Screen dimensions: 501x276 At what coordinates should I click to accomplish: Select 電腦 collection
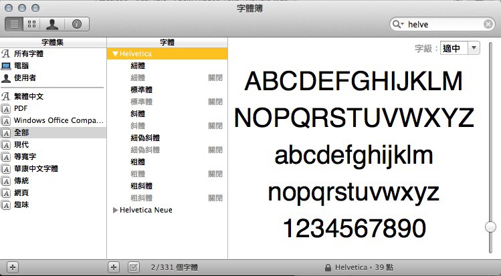[53, 65]
